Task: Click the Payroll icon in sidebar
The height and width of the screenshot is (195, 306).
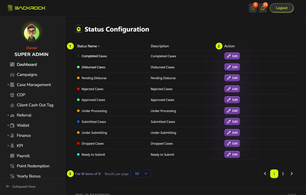Action: [x=12, y=156]
